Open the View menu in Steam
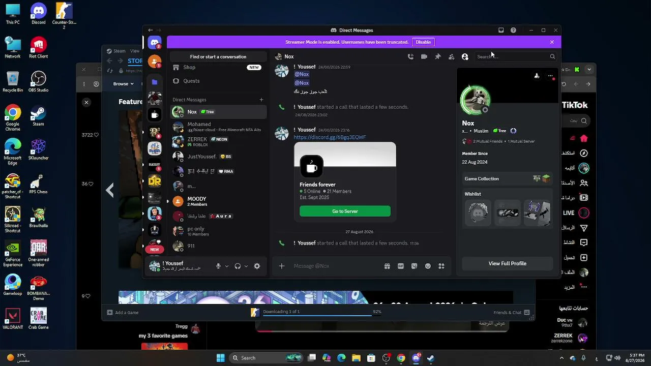This screenshot has height=366, width=651. [135, 51]
